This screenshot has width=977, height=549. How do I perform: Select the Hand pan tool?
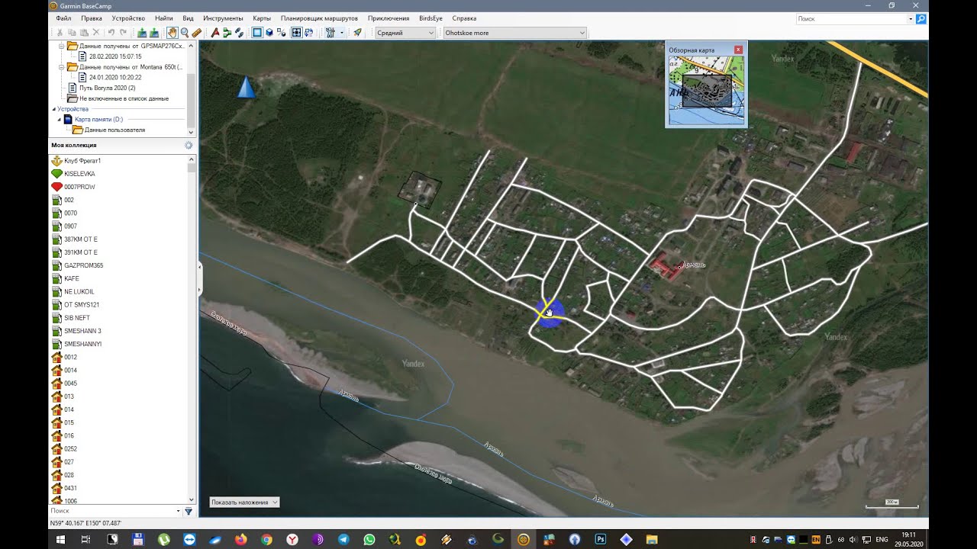coord(173,33)
